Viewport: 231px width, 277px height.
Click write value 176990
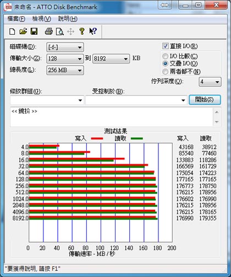185,218
